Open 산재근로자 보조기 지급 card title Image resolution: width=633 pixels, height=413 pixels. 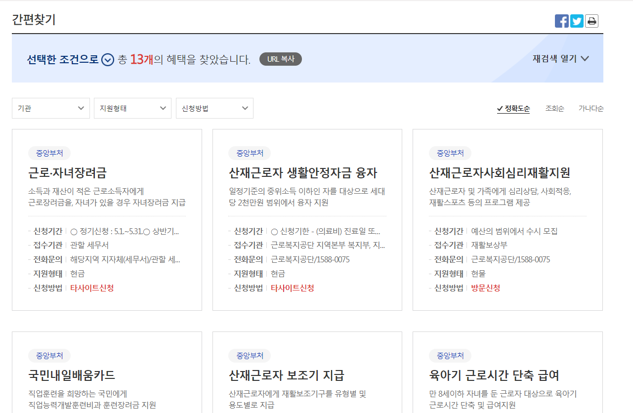[286, 375]
